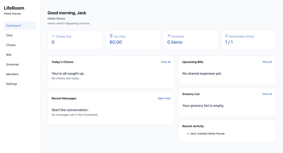Click the 0 items Groceries value
The width and height of the screenshot is (283, 153).
tap(175, 42)
